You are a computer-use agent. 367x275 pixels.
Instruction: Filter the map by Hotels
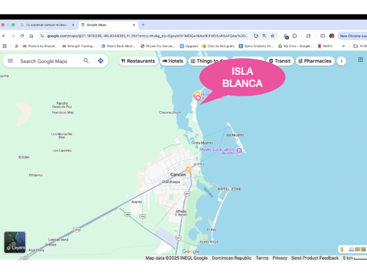(x=173, y=61)
